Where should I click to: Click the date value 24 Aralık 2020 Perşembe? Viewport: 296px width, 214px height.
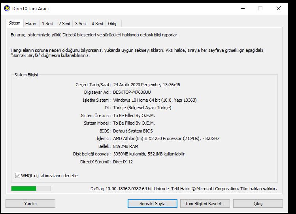137,85
